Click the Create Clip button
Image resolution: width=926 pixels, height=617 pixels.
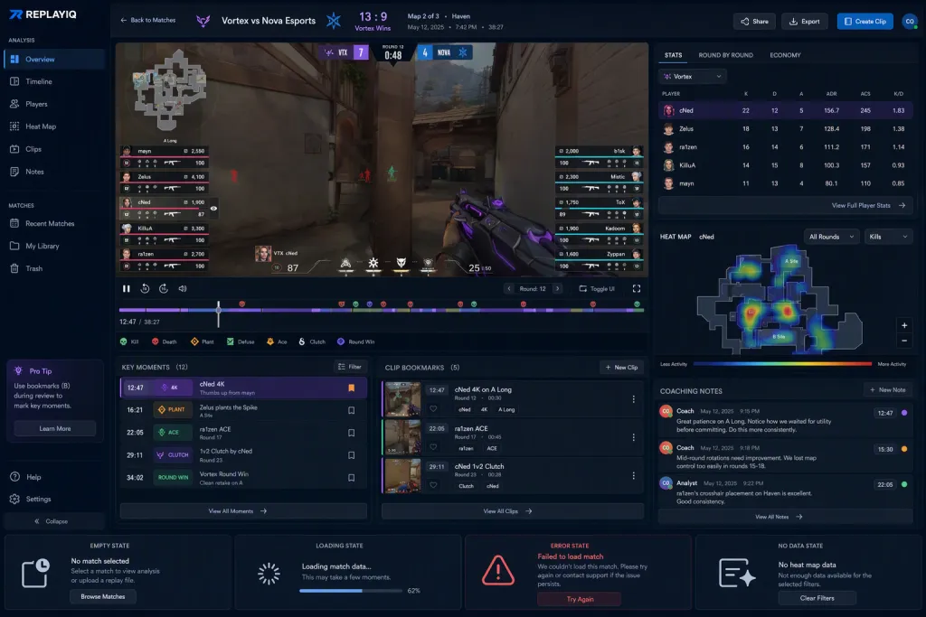(x=865, y=22)
